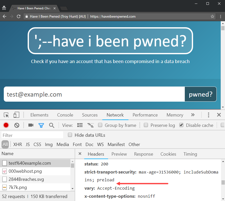
Task: Show the network overview waterfall view
Action: point(91,125)
